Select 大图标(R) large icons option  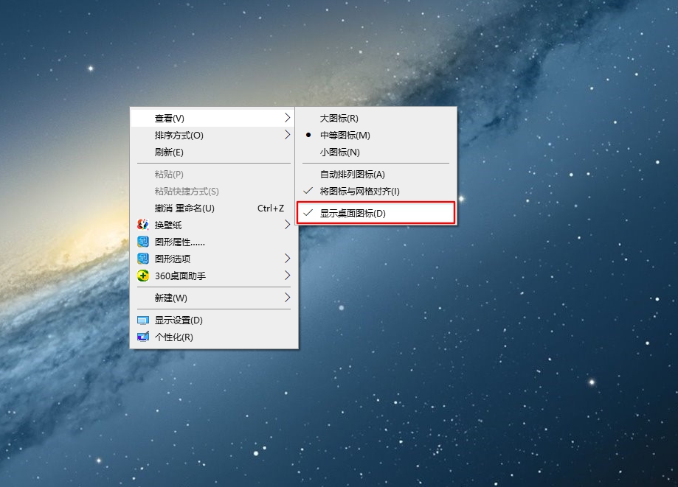(x=376, y=119)
